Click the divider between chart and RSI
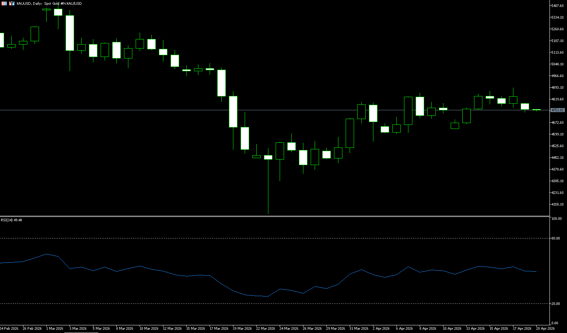 [273, 217]
